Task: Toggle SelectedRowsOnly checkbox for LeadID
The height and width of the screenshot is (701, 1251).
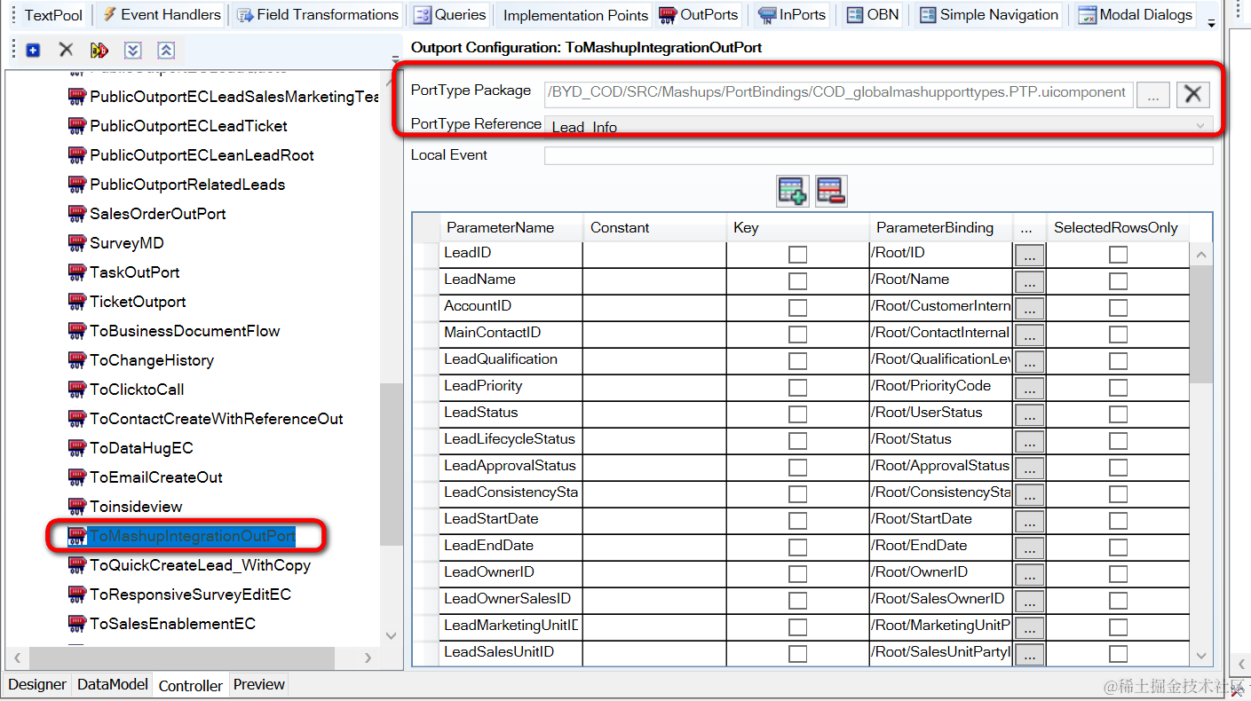Action: click(1119, 255)
